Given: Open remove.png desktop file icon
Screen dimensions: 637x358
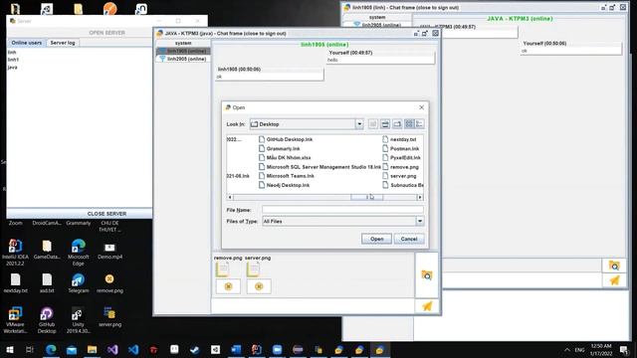Looking at the screenshot, I should point(109,282).
